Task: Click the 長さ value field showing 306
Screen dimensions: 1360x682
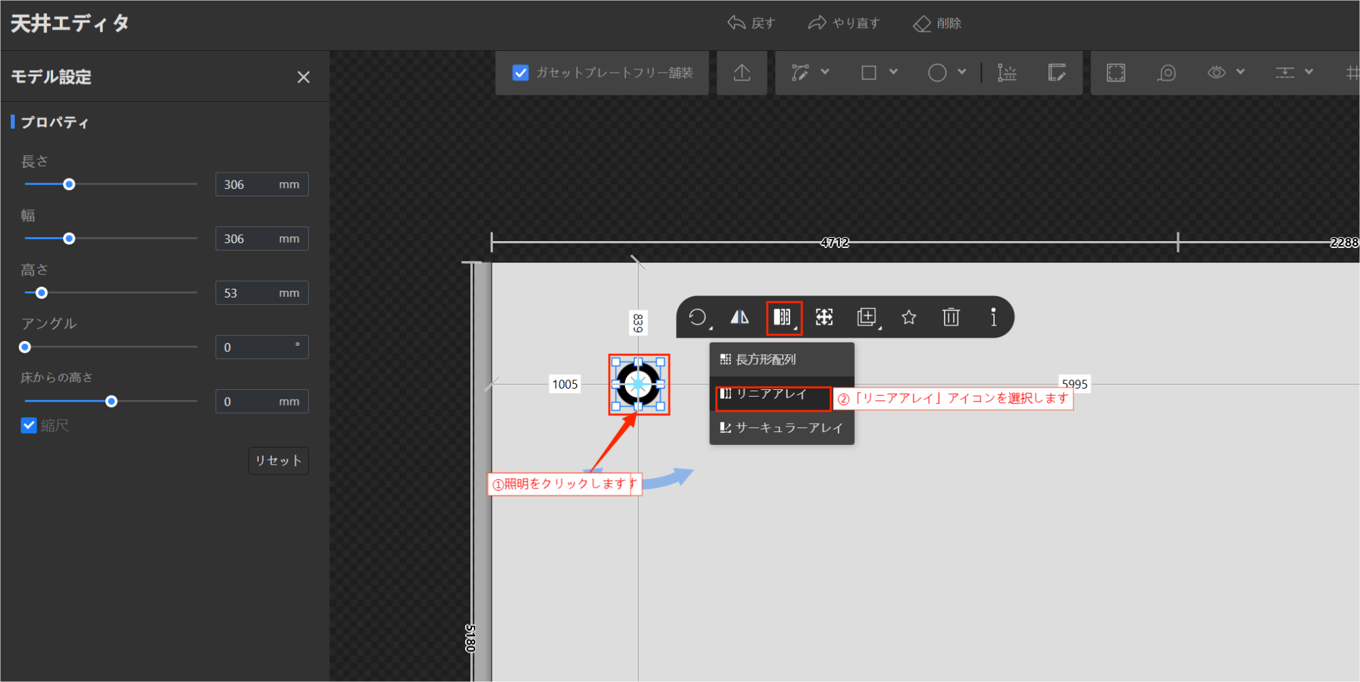Action: (x=262, y=185)
